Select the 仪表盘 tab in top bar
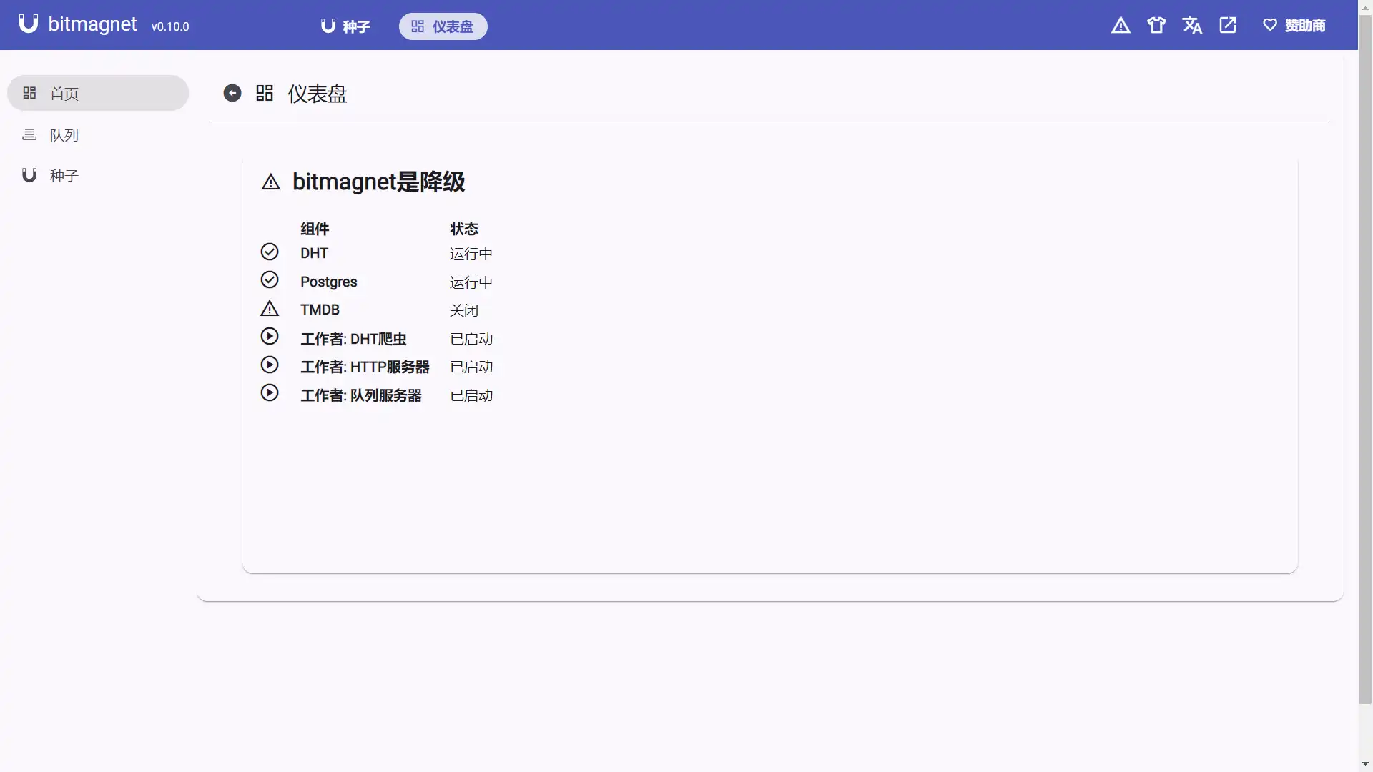 [x=443, y=26]
